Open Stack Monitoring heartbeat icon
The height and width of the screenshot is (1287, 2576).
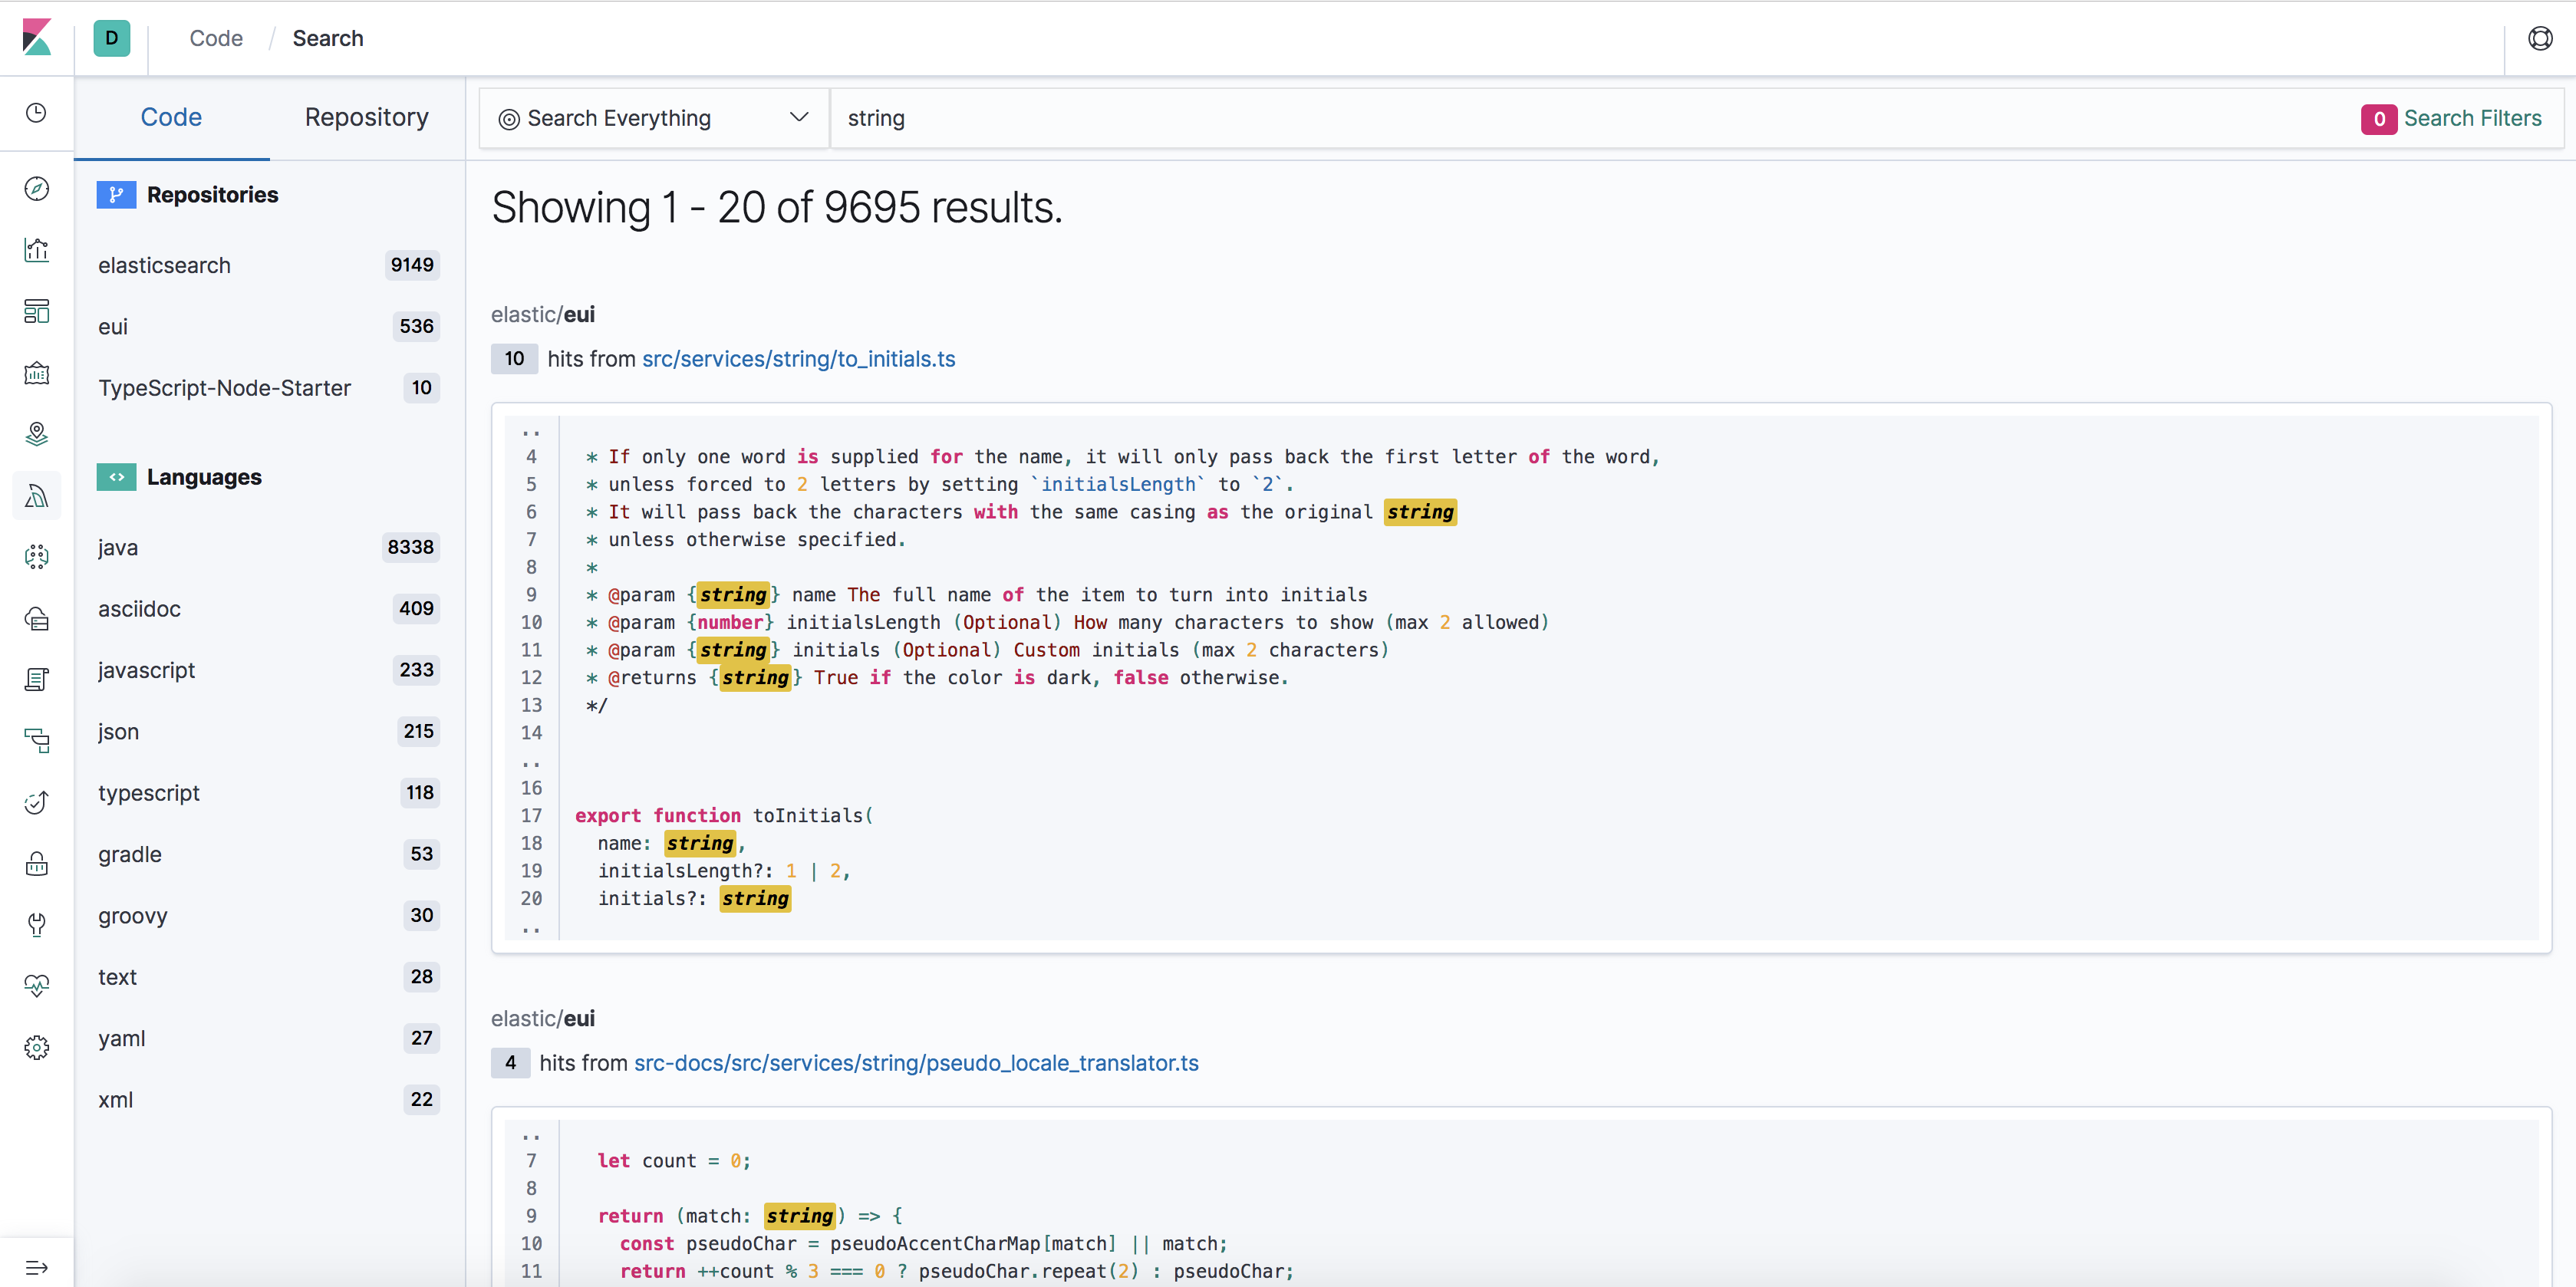tap(36, 985)
